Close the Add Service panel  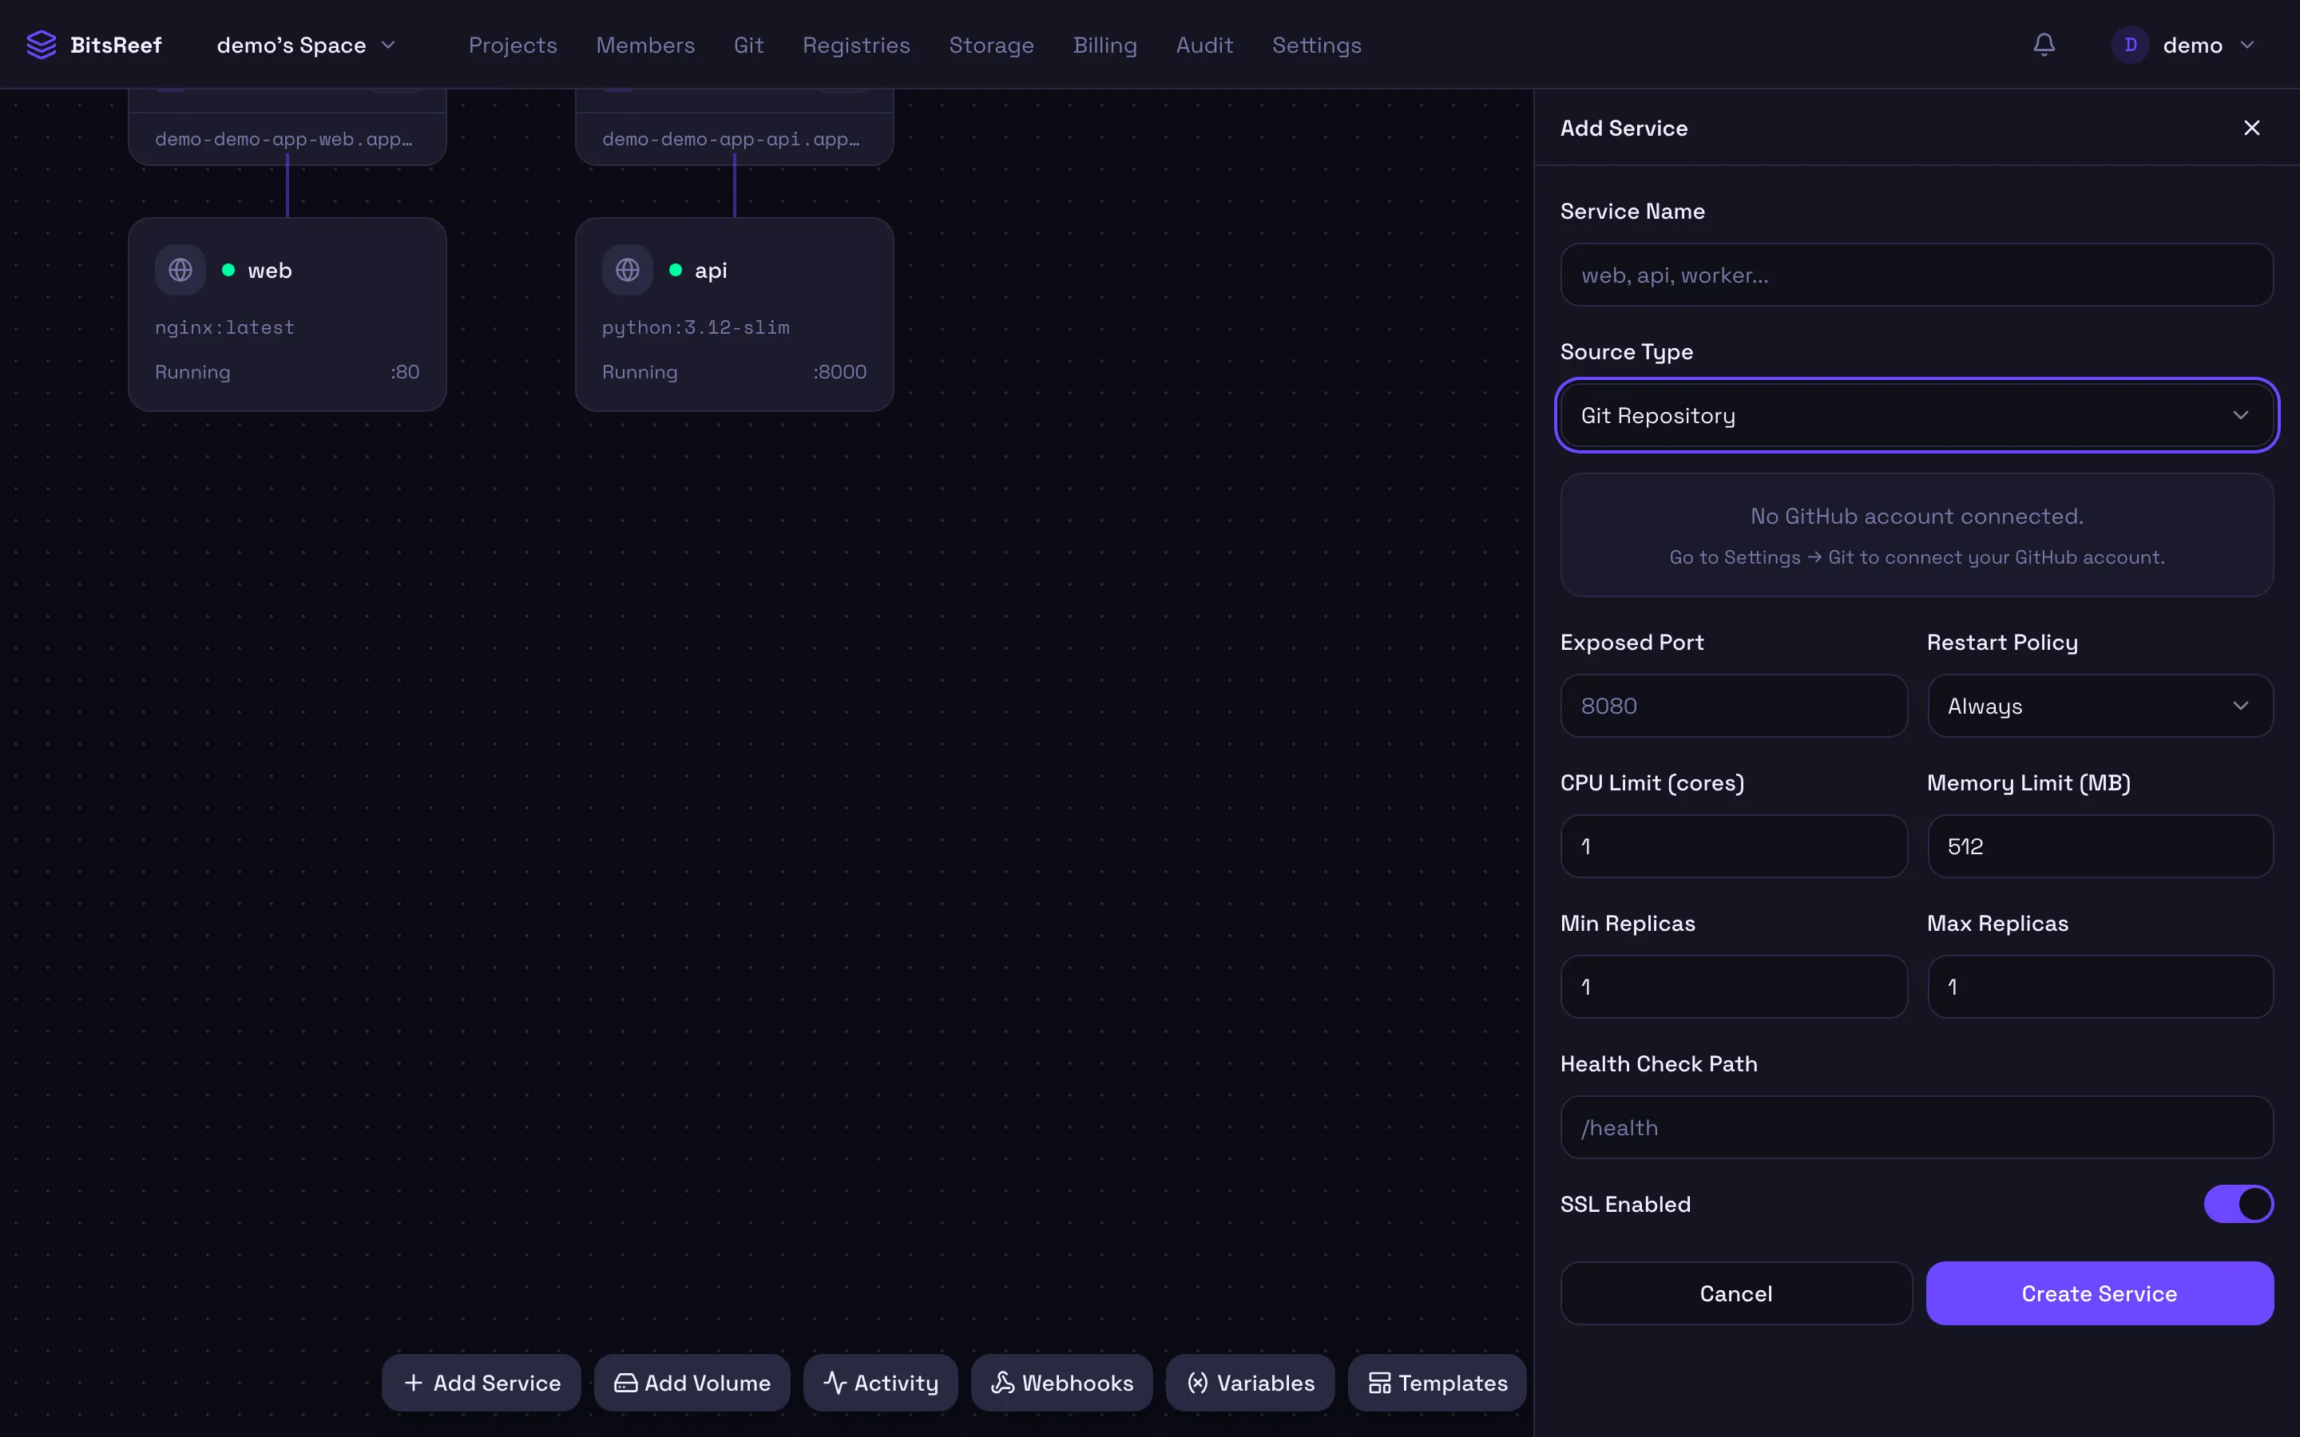[2251, 129]
